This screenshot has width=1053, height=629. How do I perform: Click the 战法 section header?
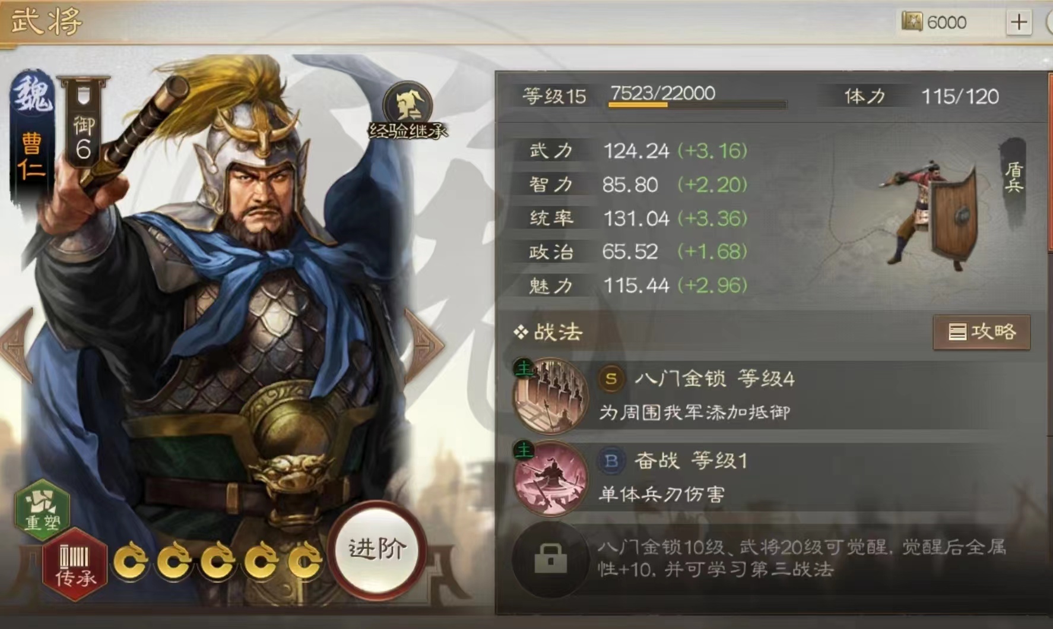tap(548, 332)
